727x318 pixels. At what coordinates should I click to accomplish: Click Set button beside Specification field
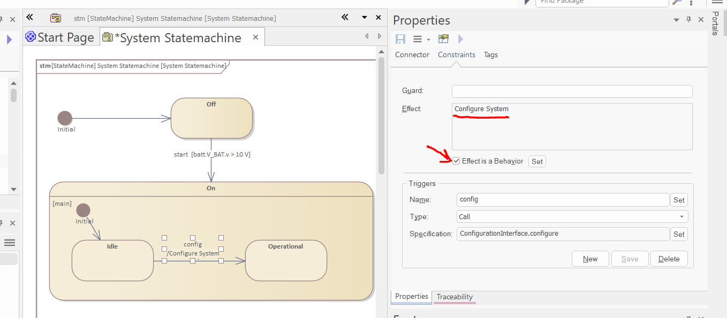(679, 234)
